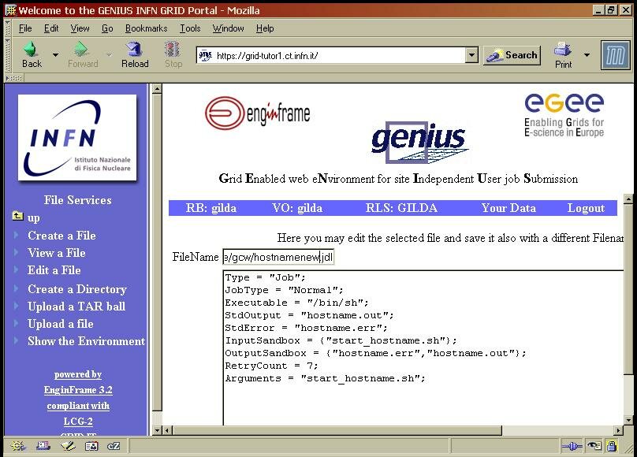Click the Your Data link
This screenshot has height=457, width=637.
point(508,208)
